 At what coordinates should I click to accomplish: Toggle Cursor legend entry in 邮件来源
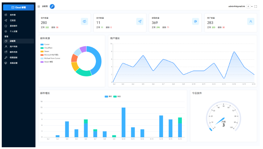(x=45, y=44)
